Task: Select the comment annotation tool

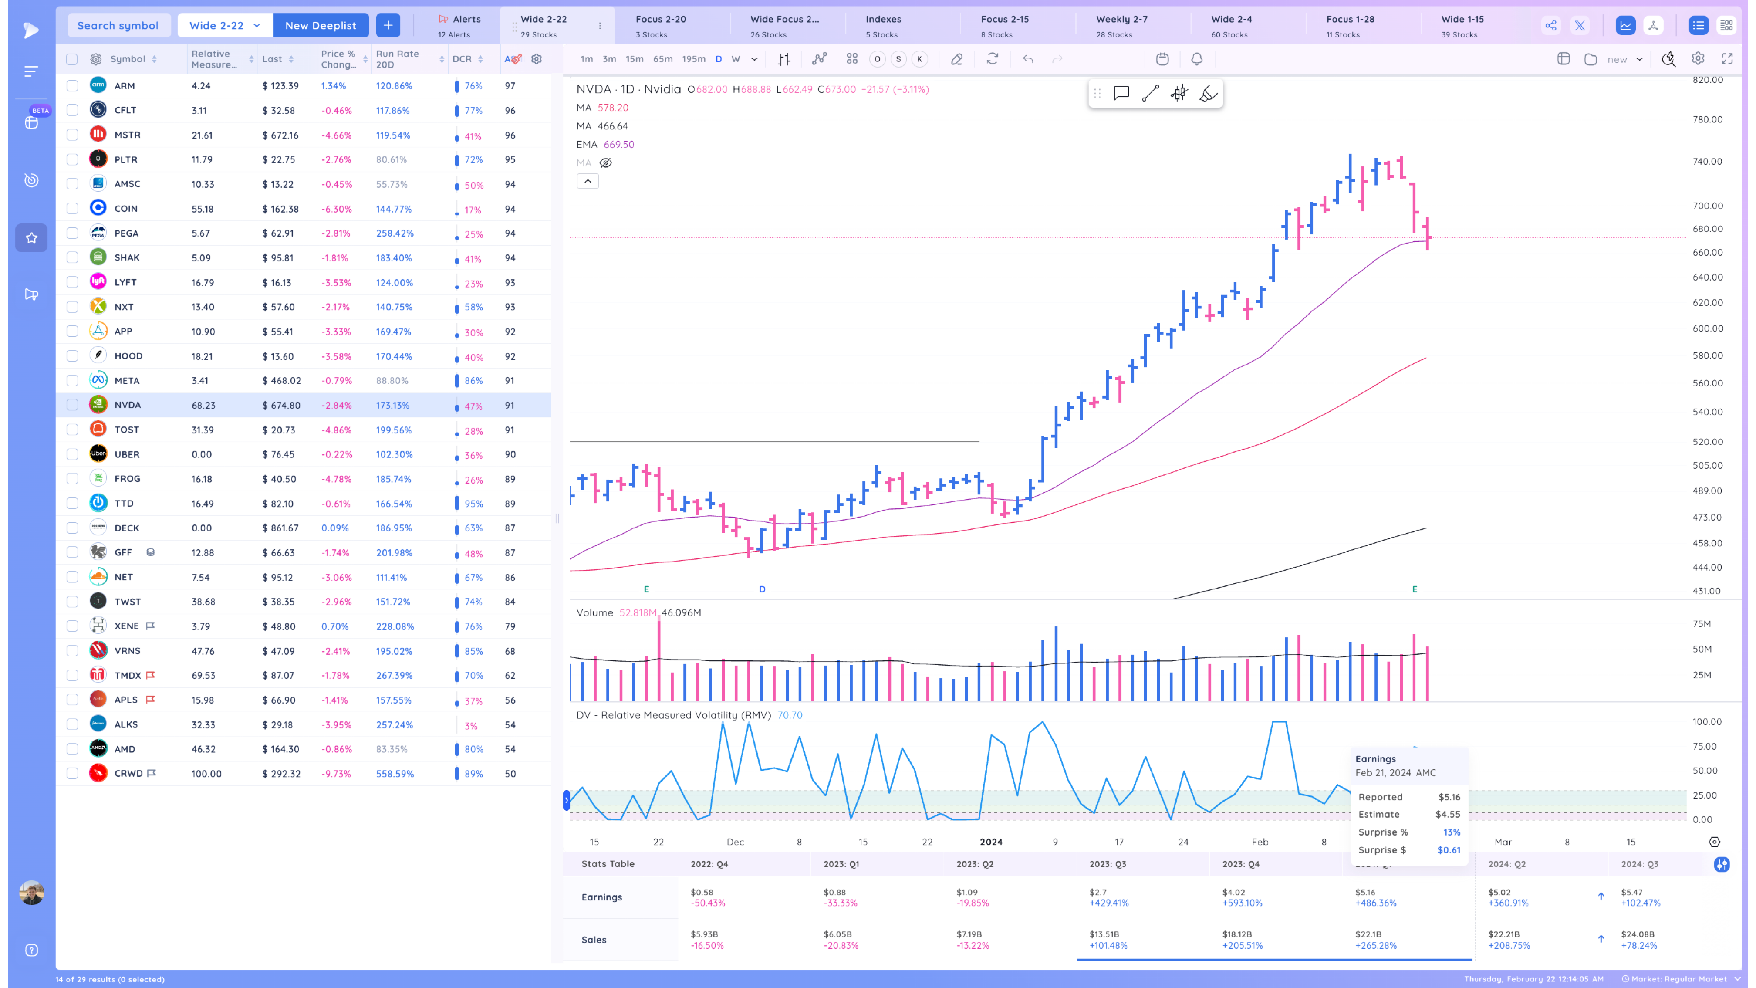Action: pyautogui.click(x=1121, y=93)
